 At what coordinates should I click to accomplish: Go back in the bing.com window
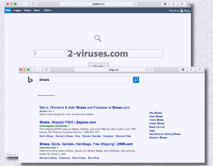[x=34, y=70]
